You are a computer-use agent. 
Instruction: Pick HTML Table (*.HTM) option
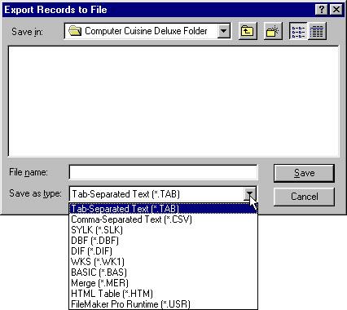point(163,294)
